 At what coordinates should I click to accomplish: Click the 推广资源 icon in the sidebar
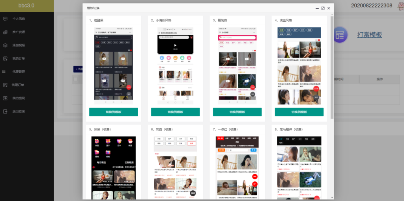coord(5,32)
